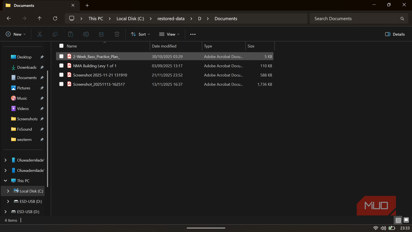Navigate to restored-data via the breadcrumb

171,18
